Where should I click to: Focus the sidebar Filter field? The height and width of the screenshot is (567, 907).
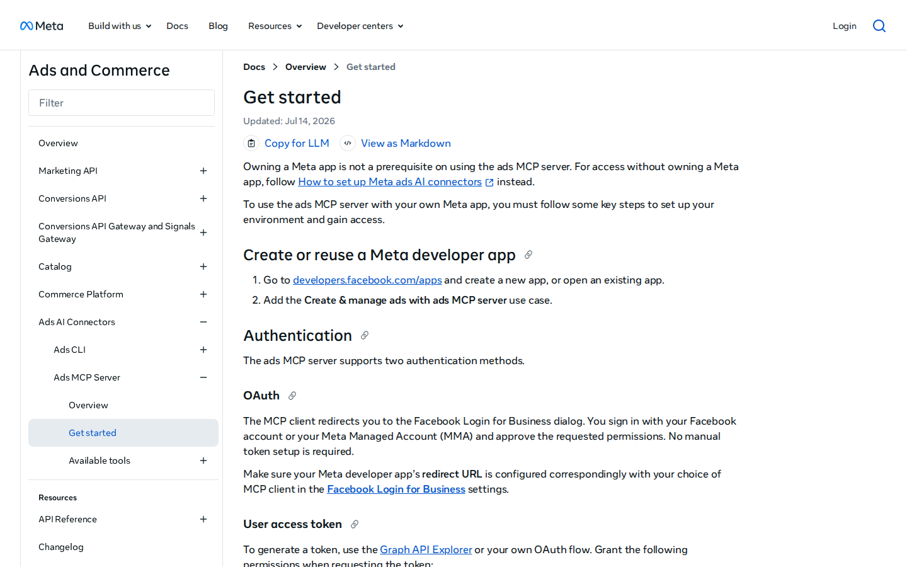[x=122, y=103]
